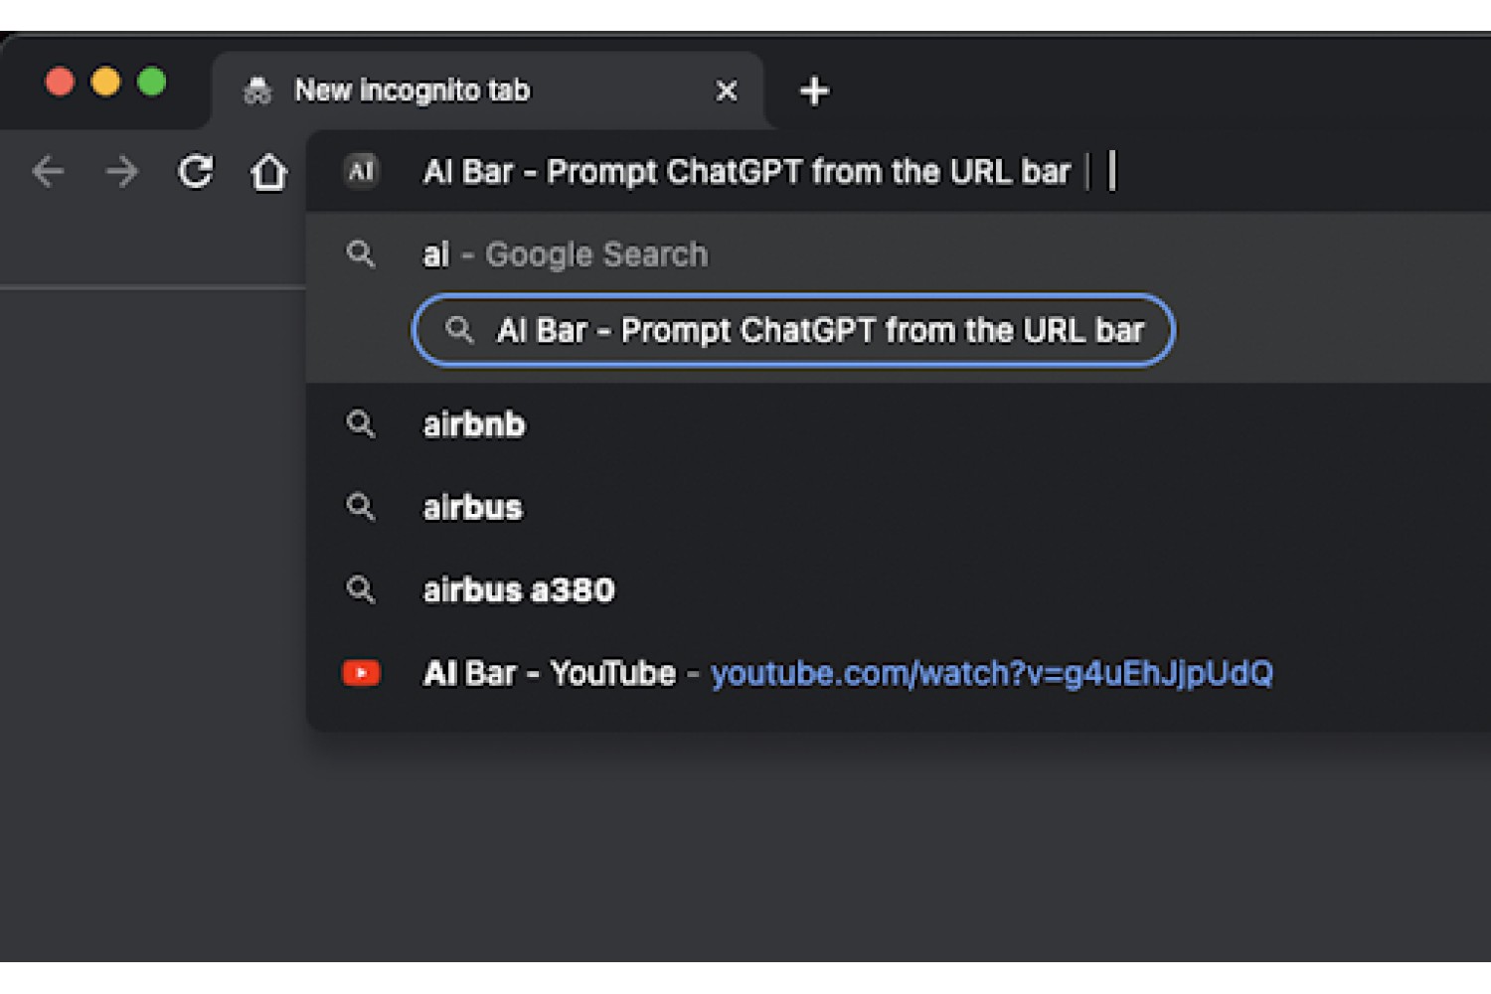1491x994 pixels.
Task: Click the incognito icon on the tab
Action: [x=257, y=90]
